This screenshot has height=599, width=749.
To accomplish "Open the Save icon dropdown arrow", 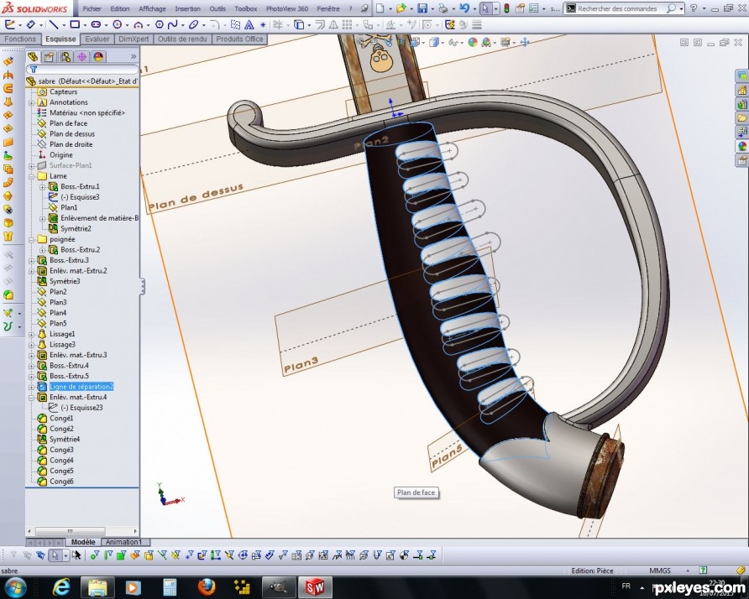I will 432,8.
